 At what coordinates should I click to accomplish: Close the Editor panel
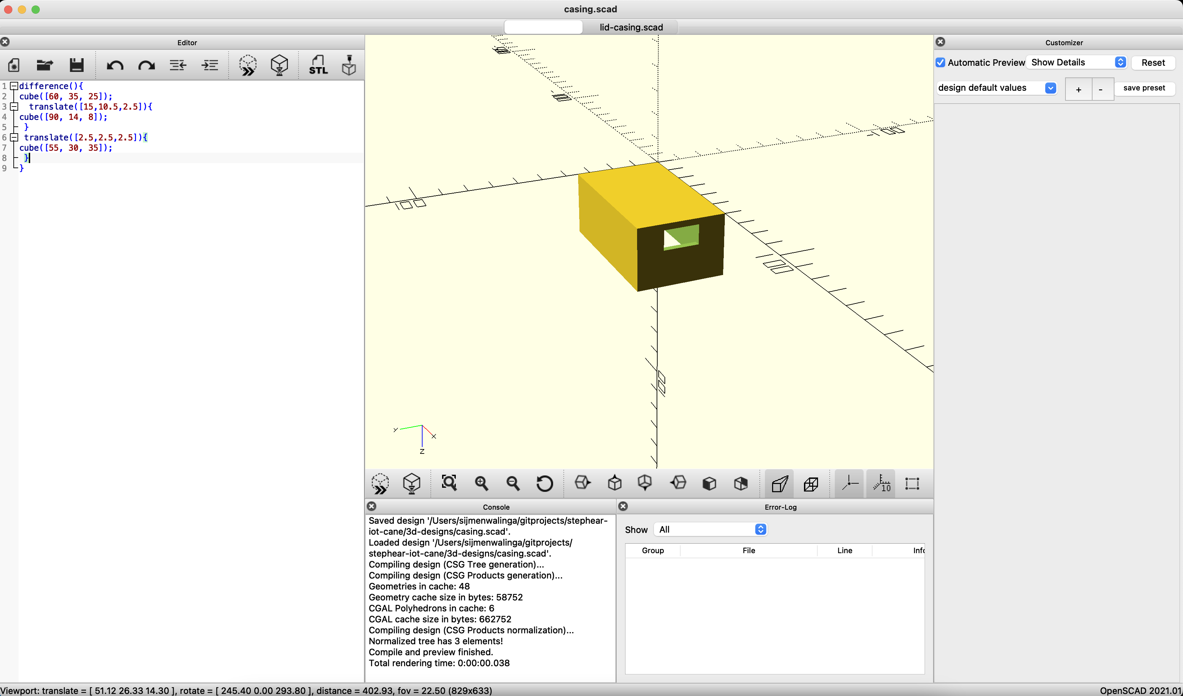click(5, 42)
